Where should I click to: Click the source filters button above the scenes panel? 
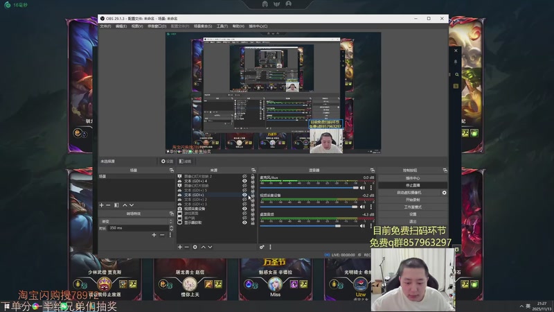coord(185,162)
